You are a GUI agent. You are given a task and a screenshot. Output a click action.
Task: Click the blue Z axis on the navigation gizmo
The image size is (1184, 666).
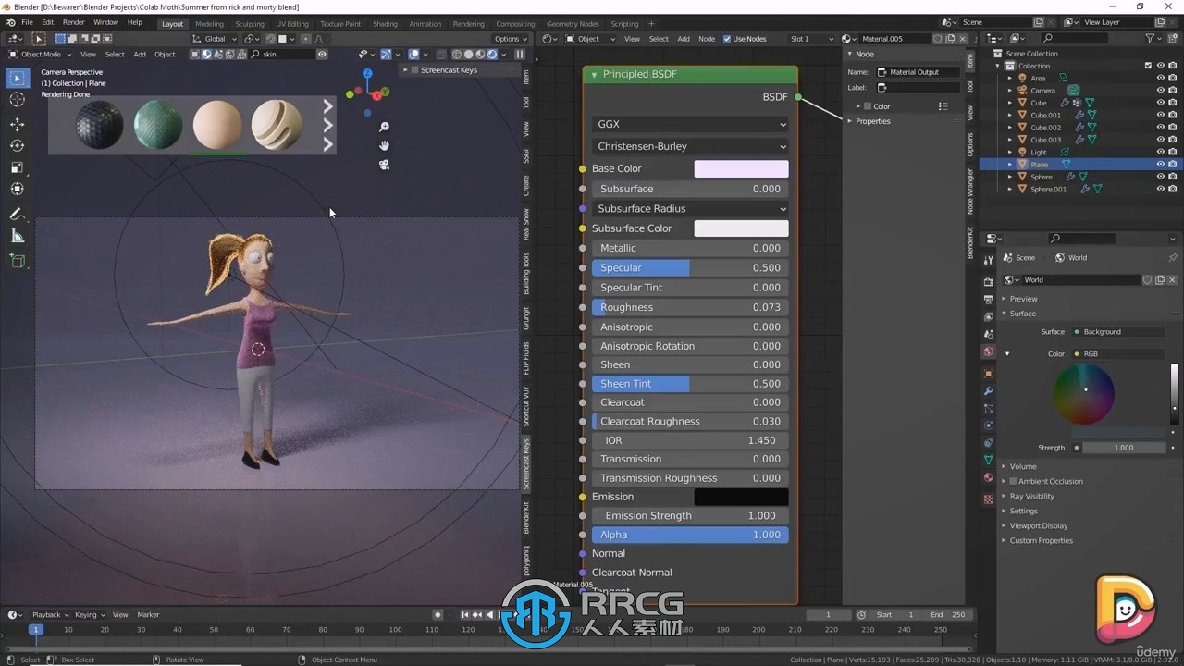tap(367, 73)
